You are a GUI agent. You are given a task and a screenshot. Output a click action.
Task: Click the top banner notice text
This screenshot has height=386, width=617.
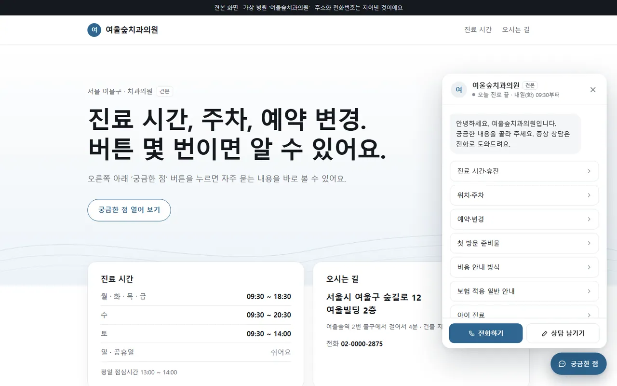[x=308, y=8]
